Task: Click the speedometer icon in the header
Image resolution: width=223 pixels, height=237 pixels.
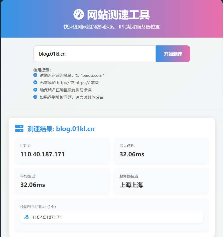Action: pyautogui.click(x=79, y=15)
